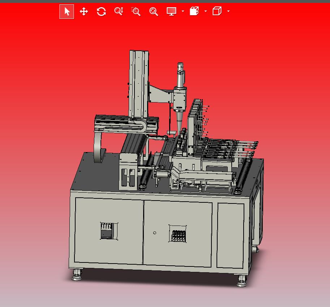Pick the small round knob on middle door

155,233
